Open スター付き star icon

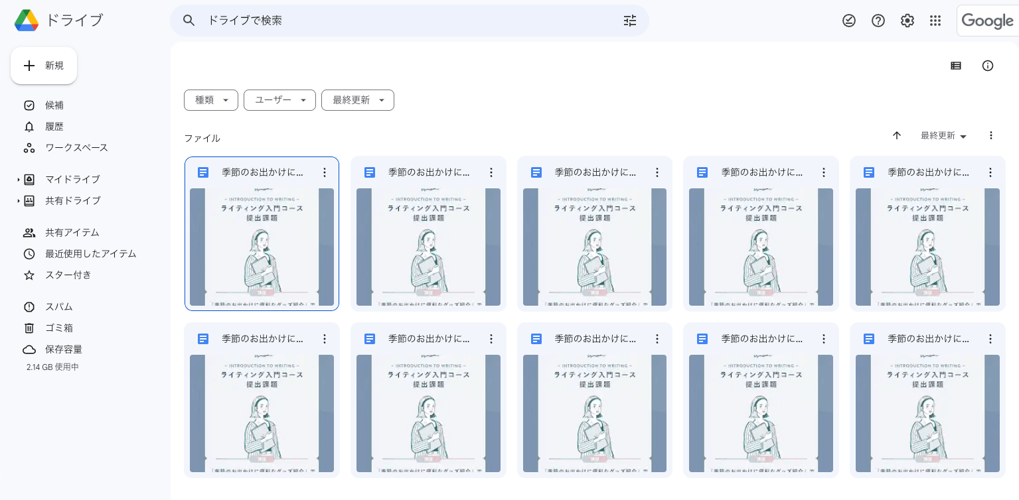coord(29,275)
